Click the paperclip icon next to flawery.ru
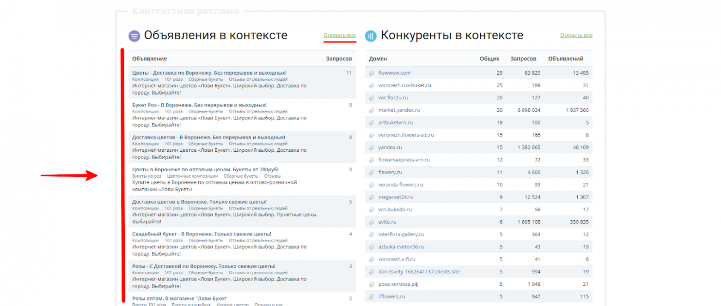The image size is (721, 306). pos(371,173)
